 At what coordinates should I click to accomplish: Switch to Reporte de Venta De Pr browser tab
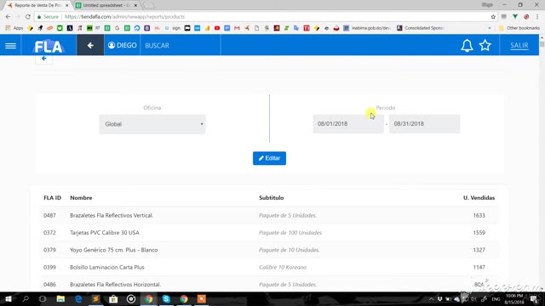pyautogui.click(x=37, y=5)
